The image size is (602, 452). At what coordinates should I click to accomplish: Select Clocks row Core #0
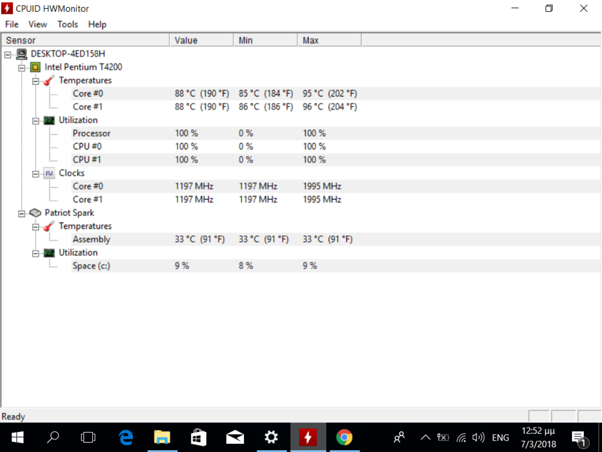pyautogui.click(x=336, y=186)
